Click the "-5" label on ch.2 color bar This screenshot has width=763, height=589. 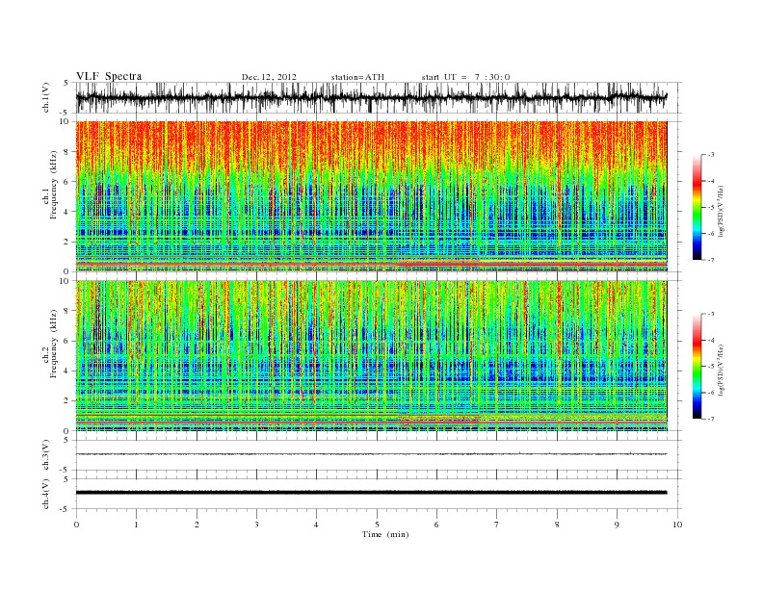[x=710, y=367]
